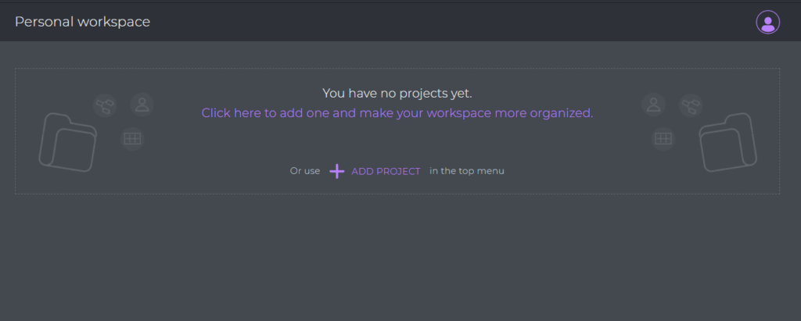Screen dimensions: 801x321
Task: Click the left person silhouette icon
Action: point(142,105)
